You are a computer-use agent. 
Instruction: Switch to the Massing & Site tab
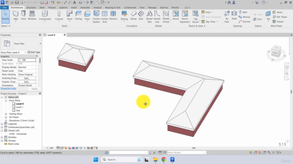point(113,7)
